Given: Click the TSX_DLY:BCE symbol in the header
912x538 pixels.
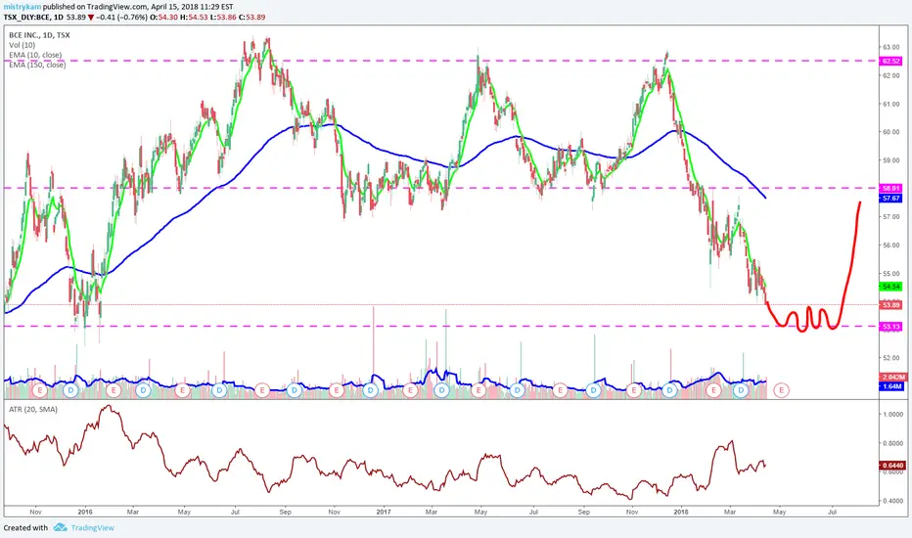Looking at the screenshot, I should [28, 17].
